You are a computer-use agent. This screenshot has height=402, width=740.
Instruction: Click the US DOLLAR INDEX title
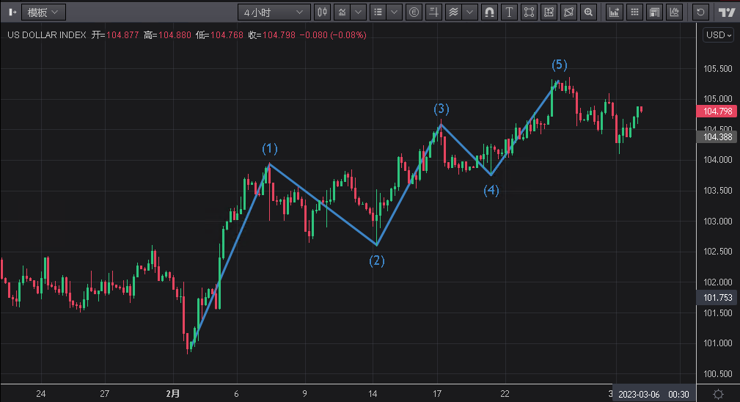coord(47,35)
